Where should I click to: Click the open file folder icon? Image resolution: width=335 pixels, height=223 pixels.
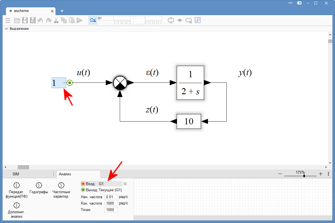[x=17, y=20]
